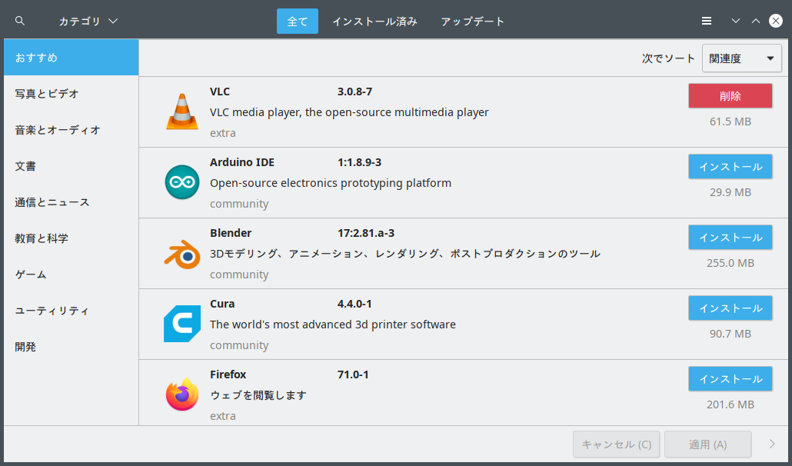Click the ウェブを閲覧します description

point(258,394)
